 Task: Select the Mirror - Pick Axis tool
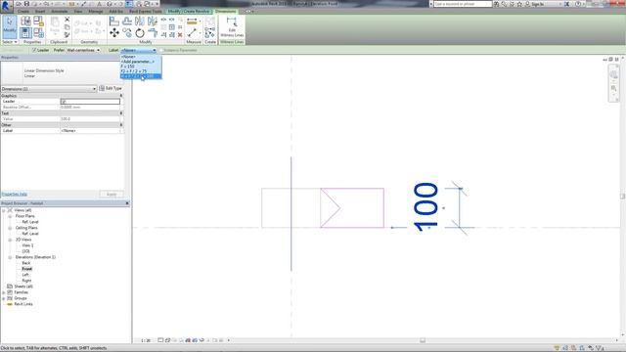point(140,22)
